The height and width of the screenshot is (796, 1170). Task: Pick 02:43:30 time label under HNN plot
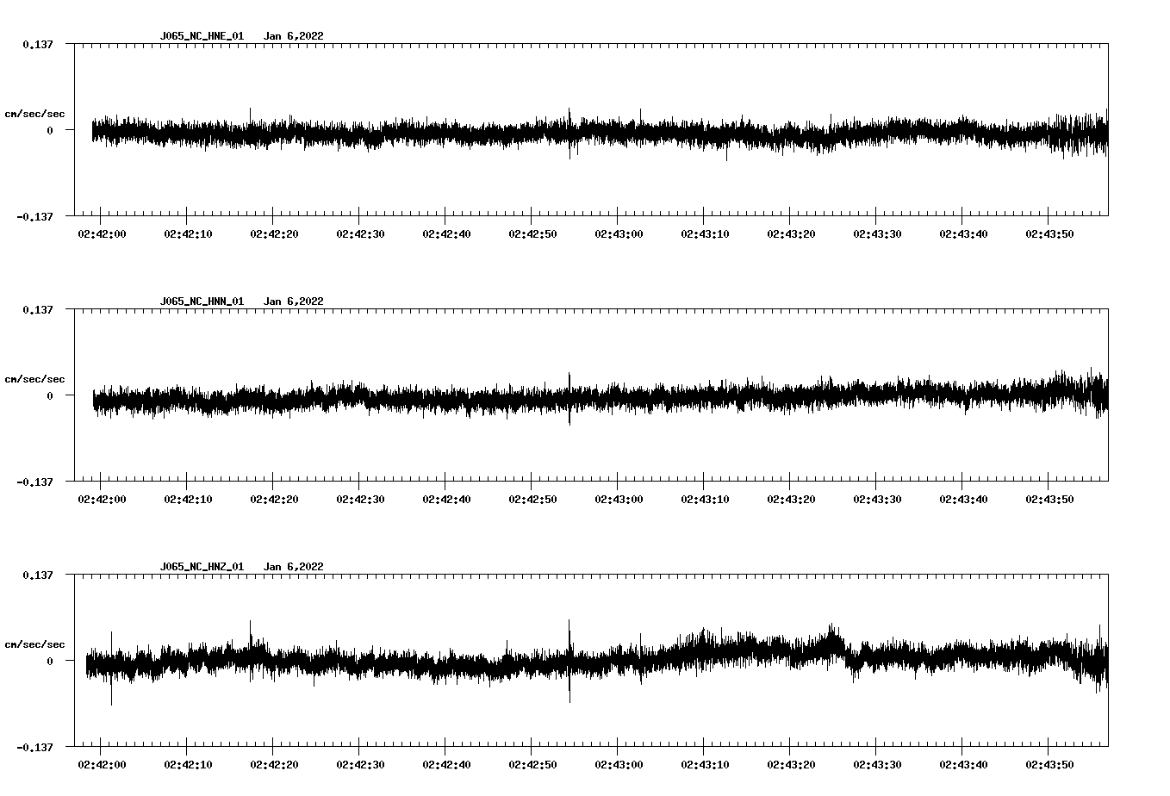tap(877, 500)
